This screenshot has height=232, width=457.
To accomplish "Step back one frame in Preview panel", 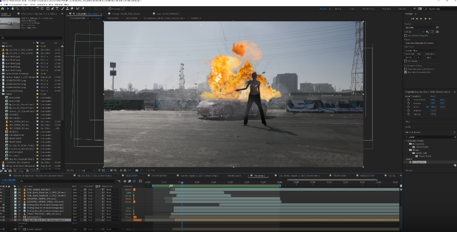I will tap(417, 18).
